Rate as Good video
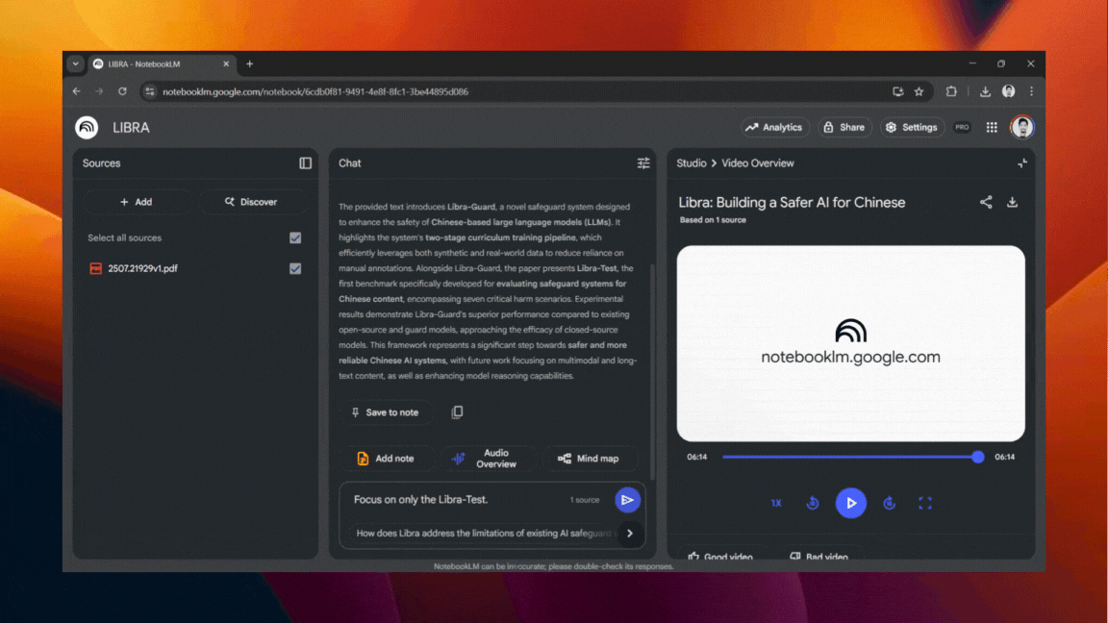This screenshot has width=1108, height=623. tap(720, 557)
